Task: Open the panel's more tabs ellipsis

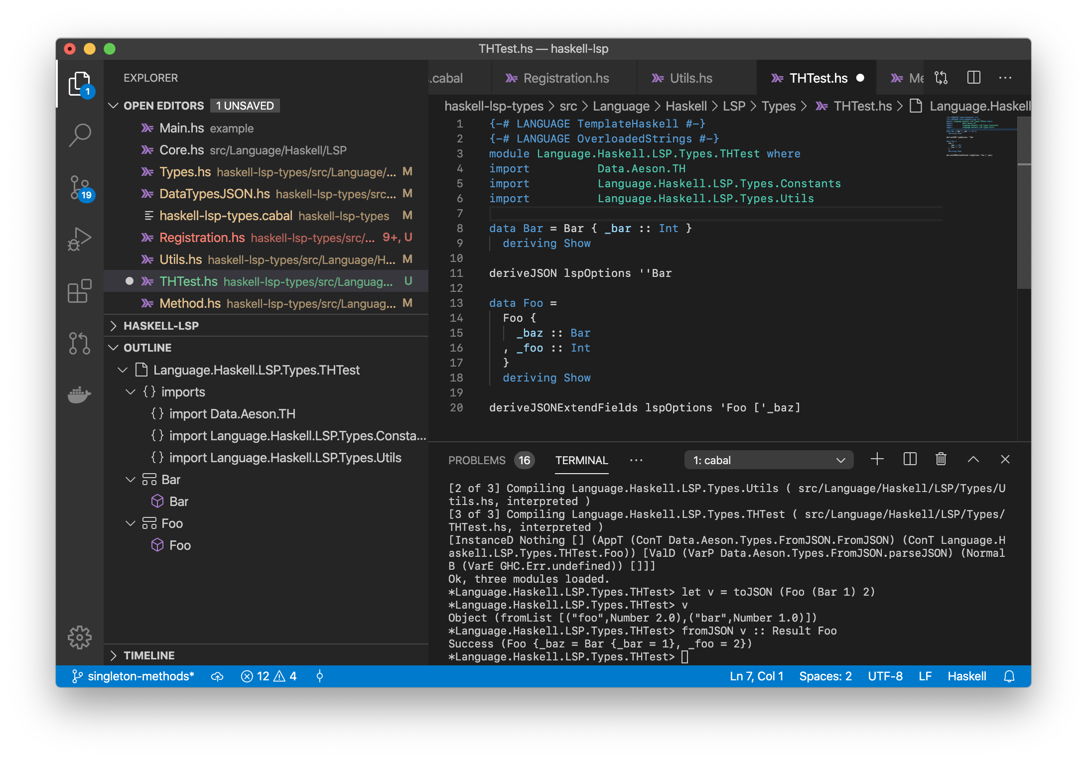Action: pyautogui.click(x=636, y=460)
